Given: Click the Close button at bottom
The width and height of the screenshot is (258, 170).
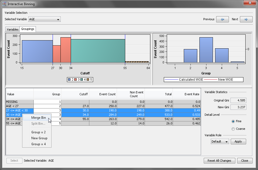Looking at the screenshot, I should [x=245, y=161].
